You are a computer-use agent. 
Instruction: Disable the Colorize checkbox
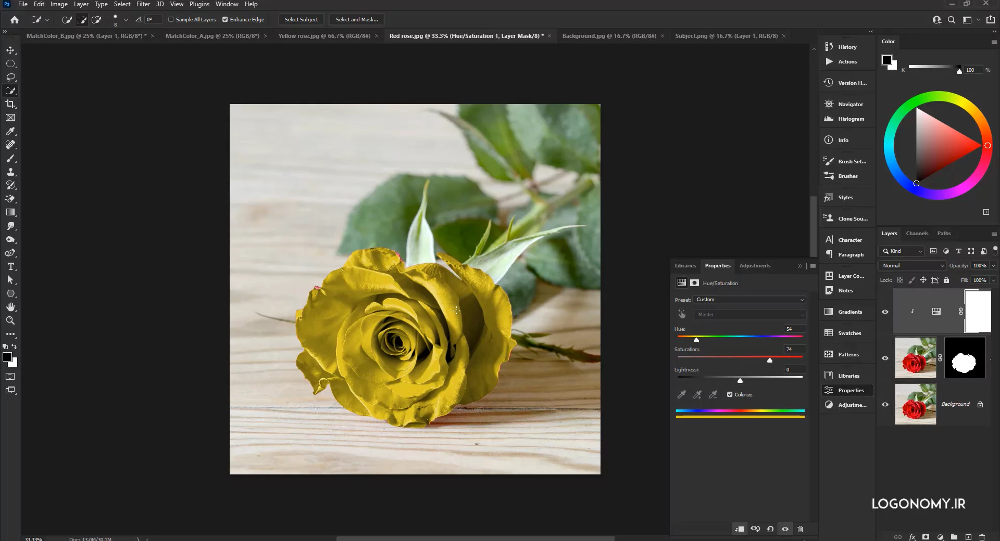(730, 394)
